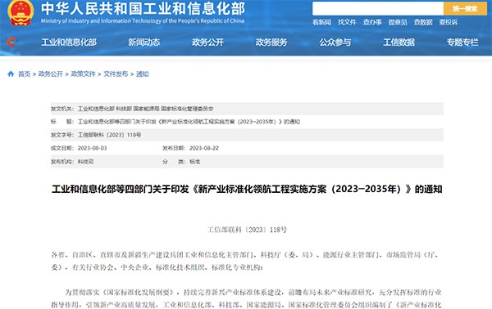Image resolution: width=492 pixels, height=309 pixels.
Task: Open 找文件 quick link
Action: coord(347,22)
